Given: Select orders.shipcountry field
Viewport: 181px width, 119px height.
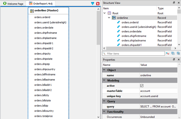Looking at the screenshot, I should (45, 69).
